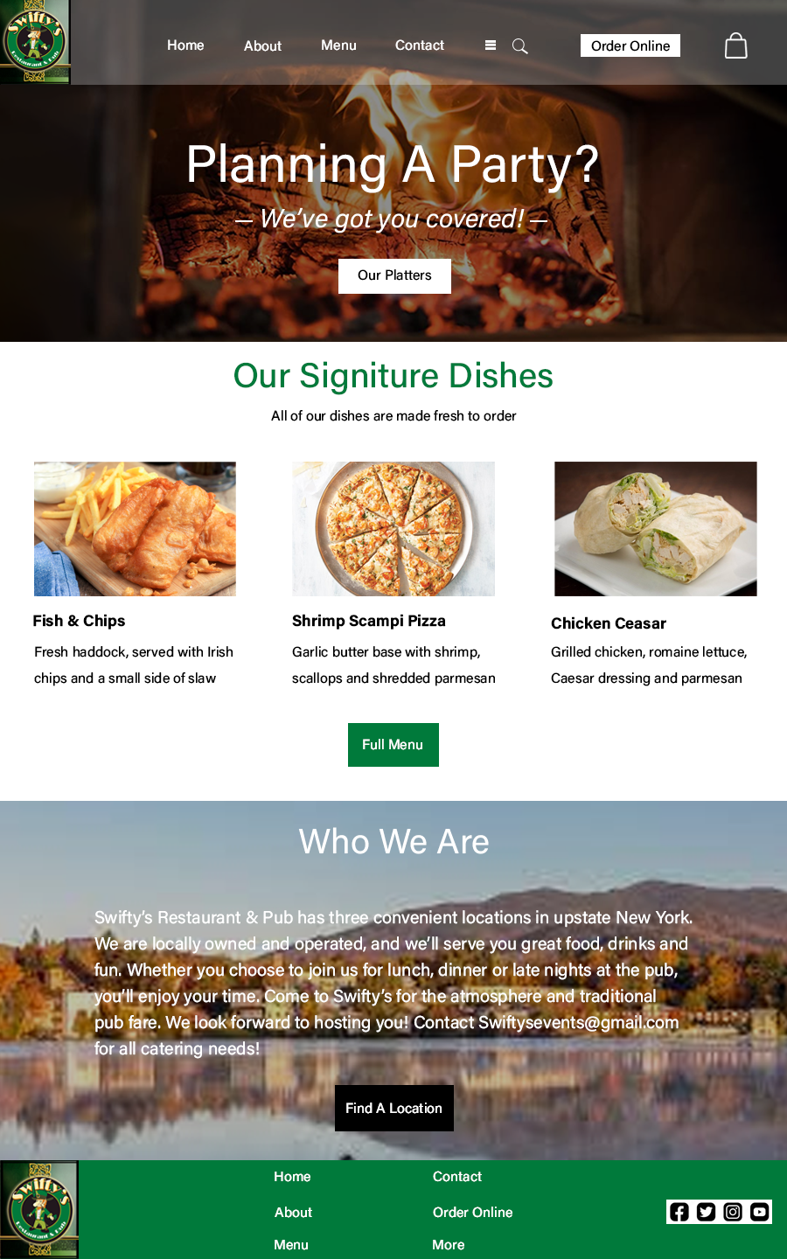
Task: Click the search magnifier icon
Action: click(x=519, y=46)
